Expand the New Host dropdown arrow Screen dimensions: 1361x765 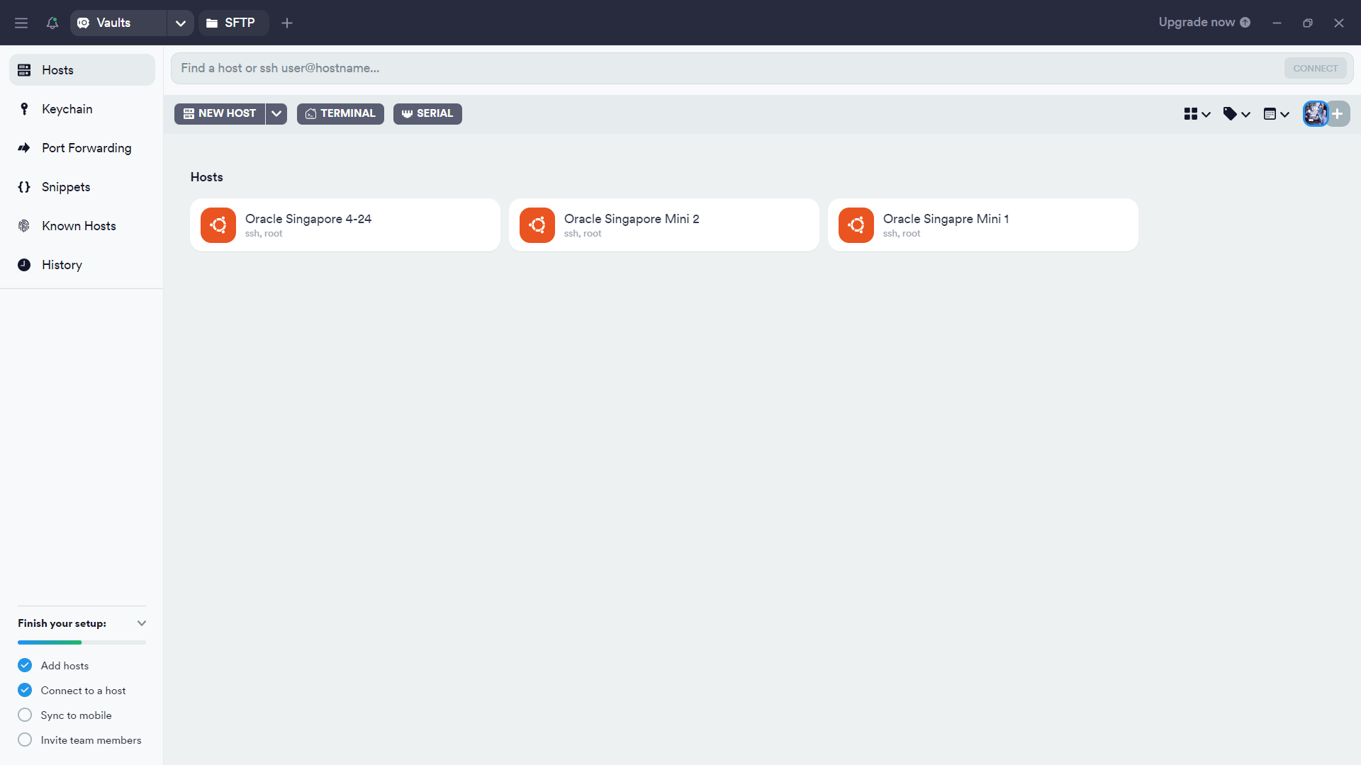[276, 113]
